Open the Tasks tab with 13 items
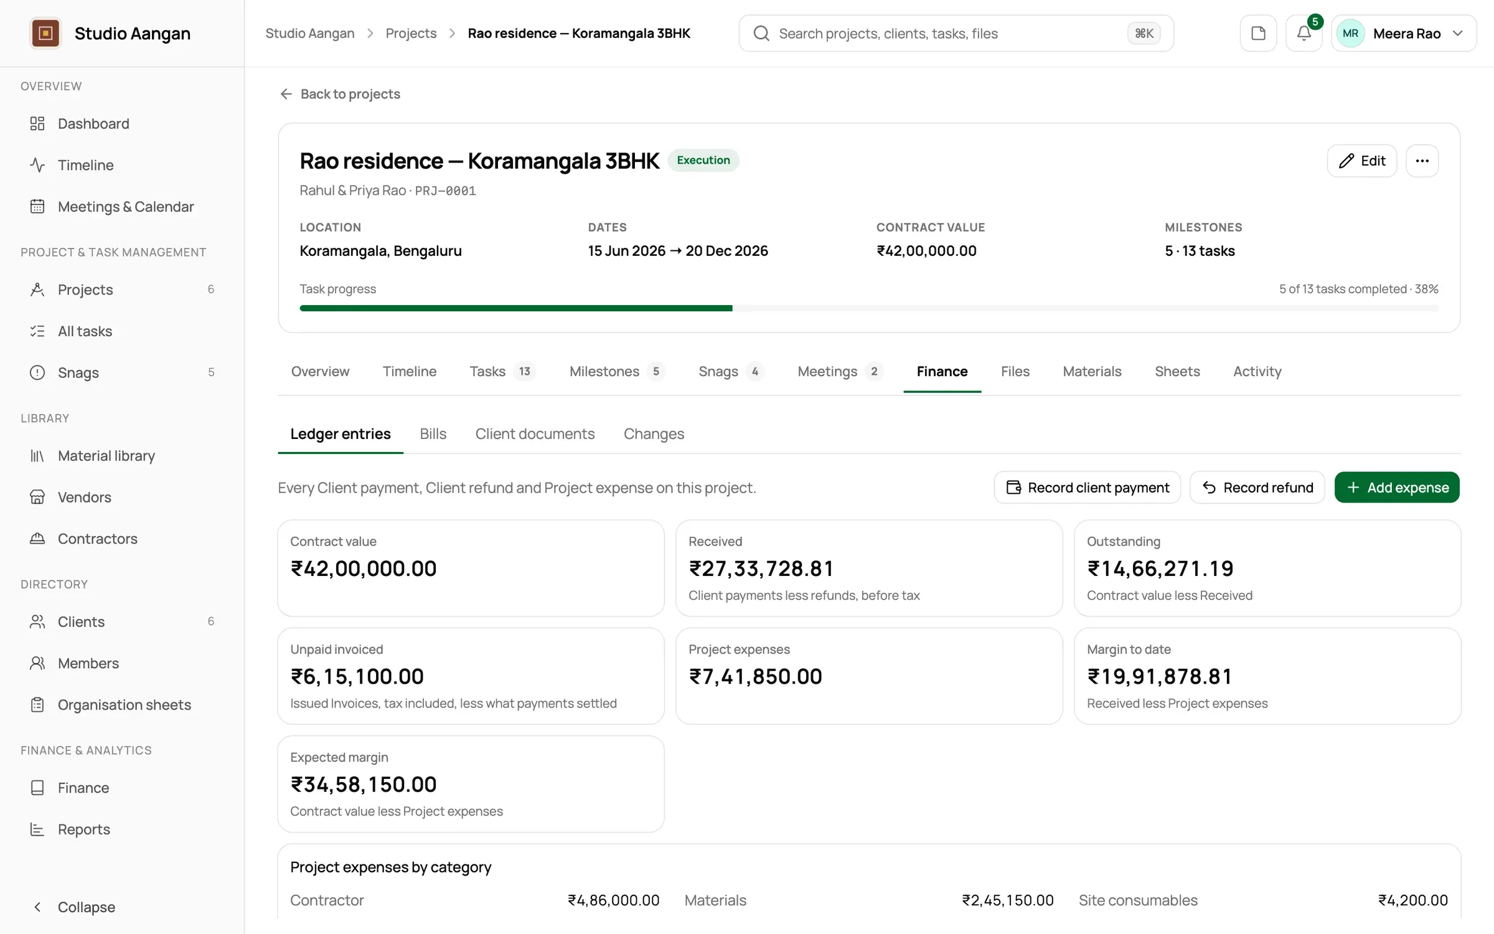Image resolution: width=1494 pixels, height=934 pixels. (x=502, y=371)
